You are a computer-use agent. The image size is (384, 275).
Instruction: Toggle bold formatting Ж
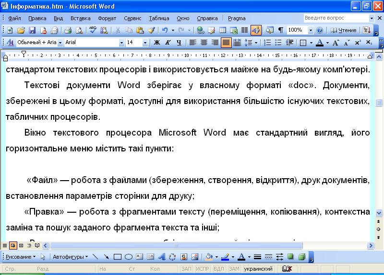(157, 43)
